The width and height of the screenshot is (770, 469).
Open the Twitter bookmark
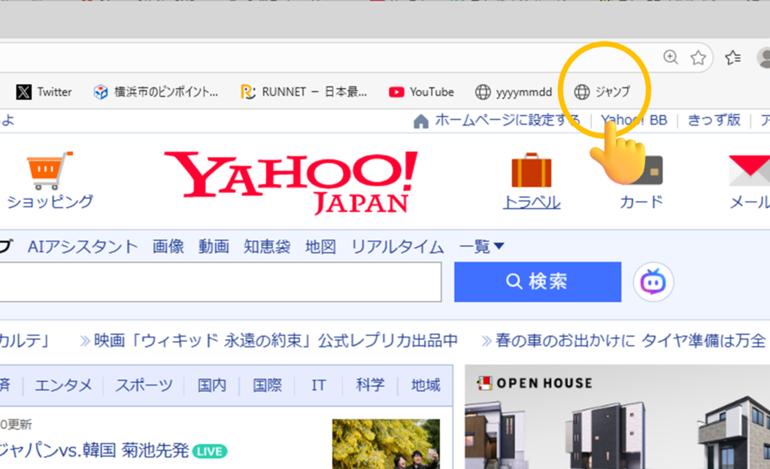click(44, 92)
